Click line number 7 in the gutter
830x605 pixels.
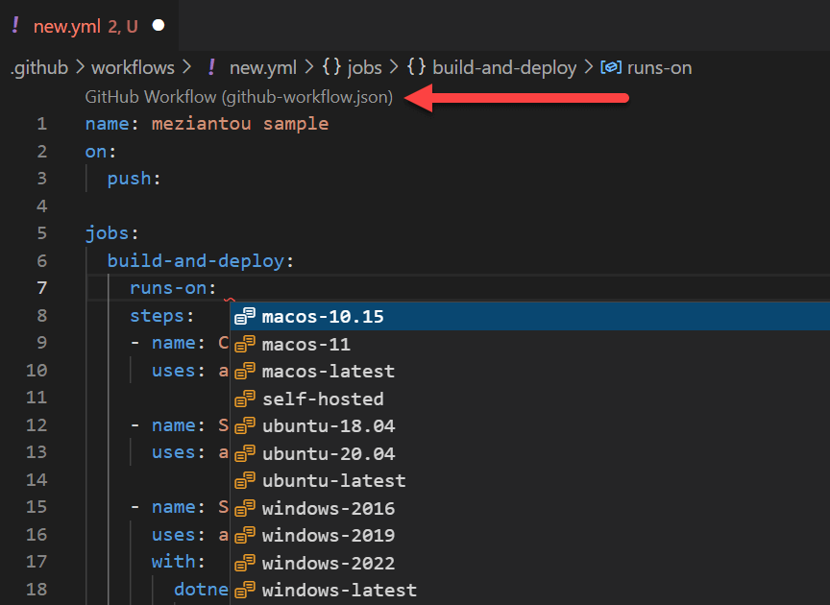point(40,287)
